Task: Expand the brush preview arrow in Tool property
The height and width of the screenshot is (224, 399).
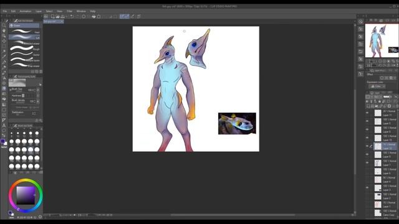Action: coord(40,84)
